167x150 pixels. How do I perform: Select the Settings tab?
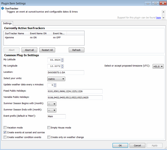7,23
